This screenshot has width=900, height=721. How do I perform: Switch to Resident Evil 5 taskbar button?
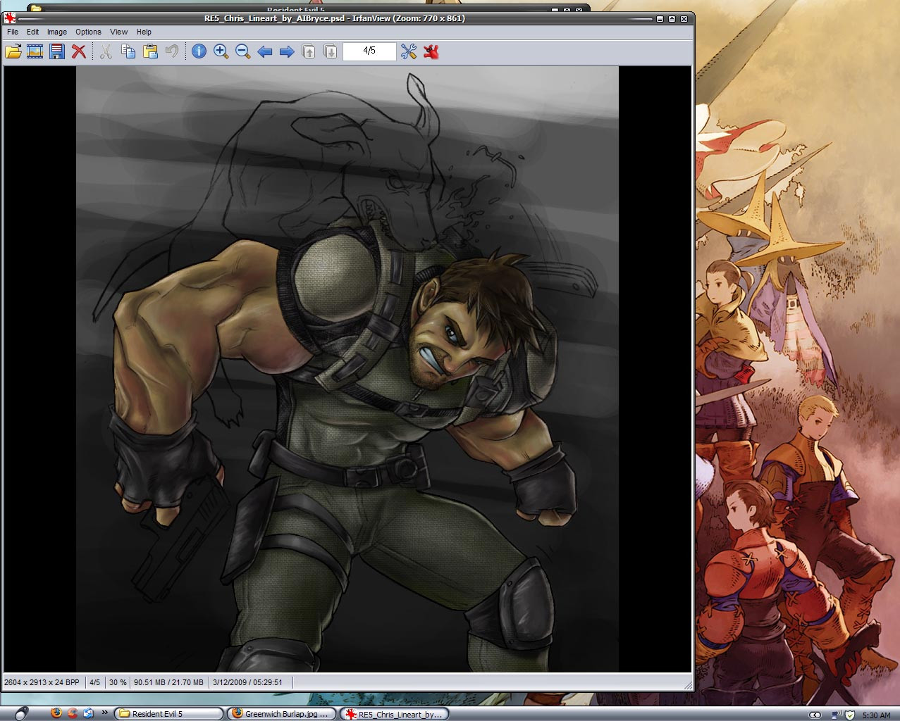[168, 714]
